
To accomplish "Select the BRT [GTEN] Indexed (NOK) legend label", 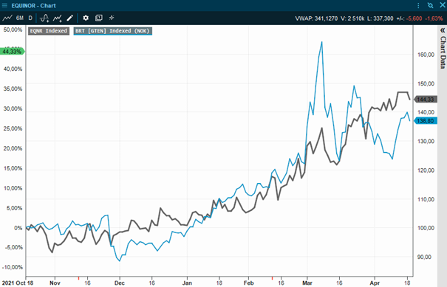I will point(112,31).
